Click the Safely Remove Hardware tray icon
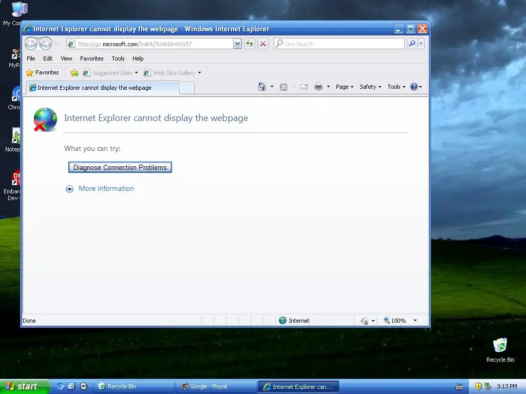526x394 pixels. tap(488, 386)
